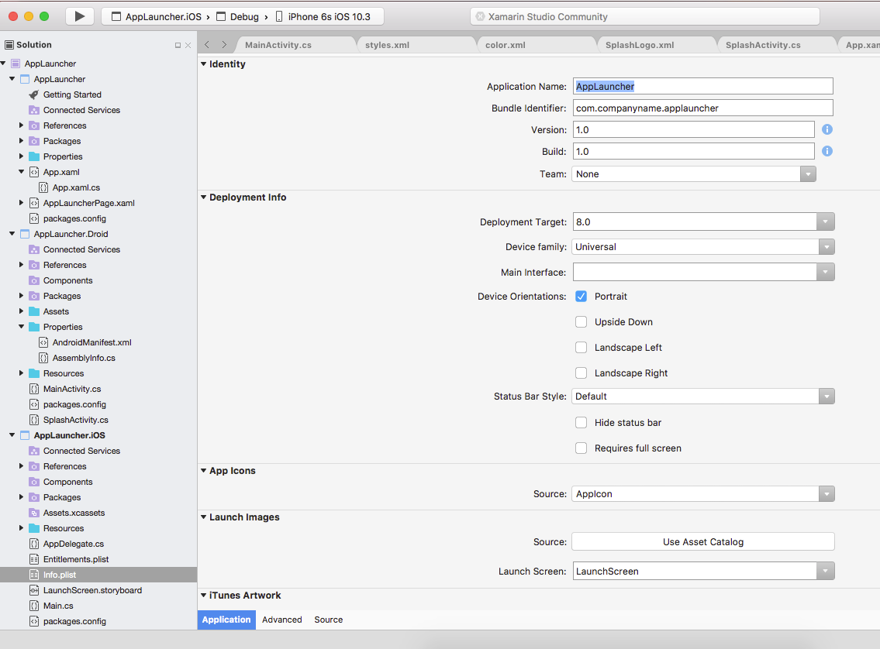Viewport: 880px width, 649px height.
Task: Switch to the Source tab at bottom
Action: pos(328,620)
